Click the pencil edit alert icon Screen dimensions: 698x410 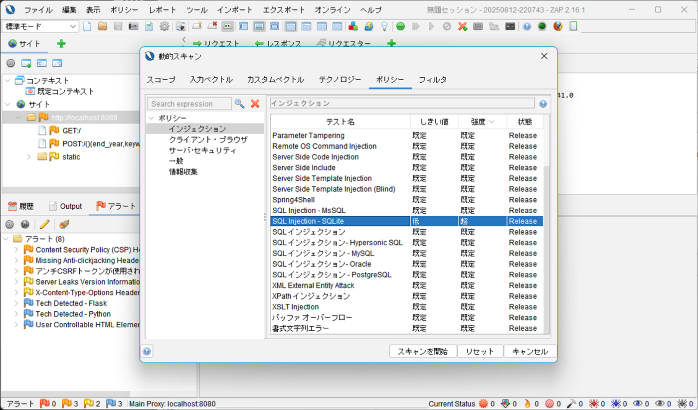pos(44,224)
